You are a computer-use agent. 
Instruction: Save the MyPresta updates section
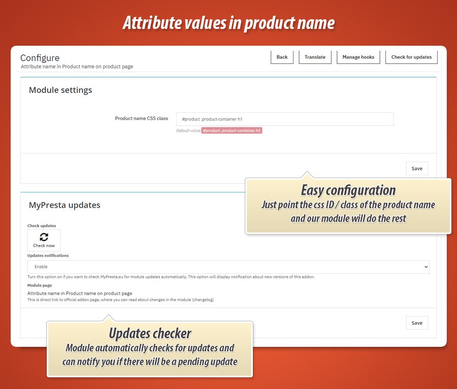[x=417, y=323]
